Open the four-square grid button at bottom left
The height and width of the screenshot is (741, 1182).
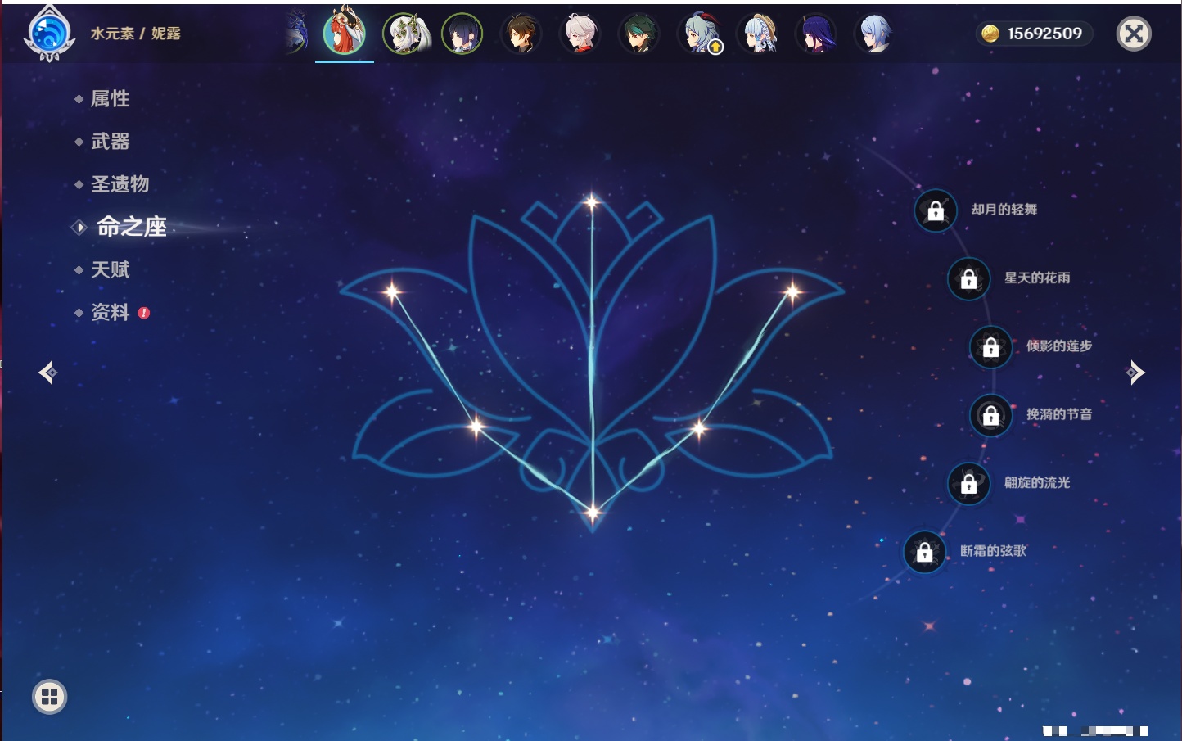(x=49, y=697)
